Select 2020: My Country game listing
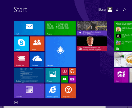The height and width of the screenshot is (108, 132). coord(124,29)
